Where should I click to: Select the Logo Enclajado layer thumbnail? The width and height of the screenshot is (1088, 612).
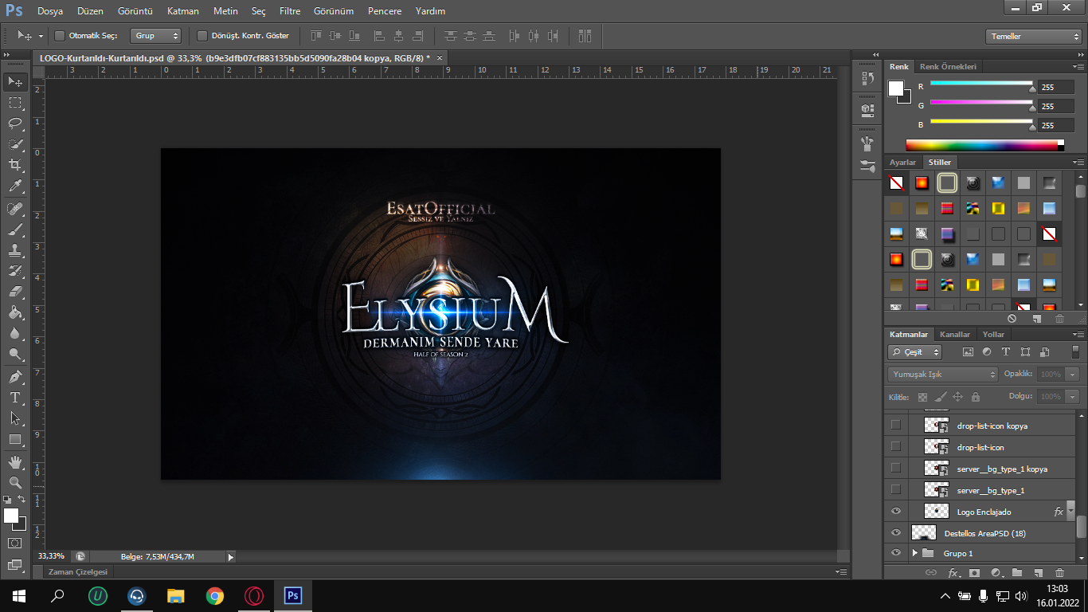tap(937, 511)
